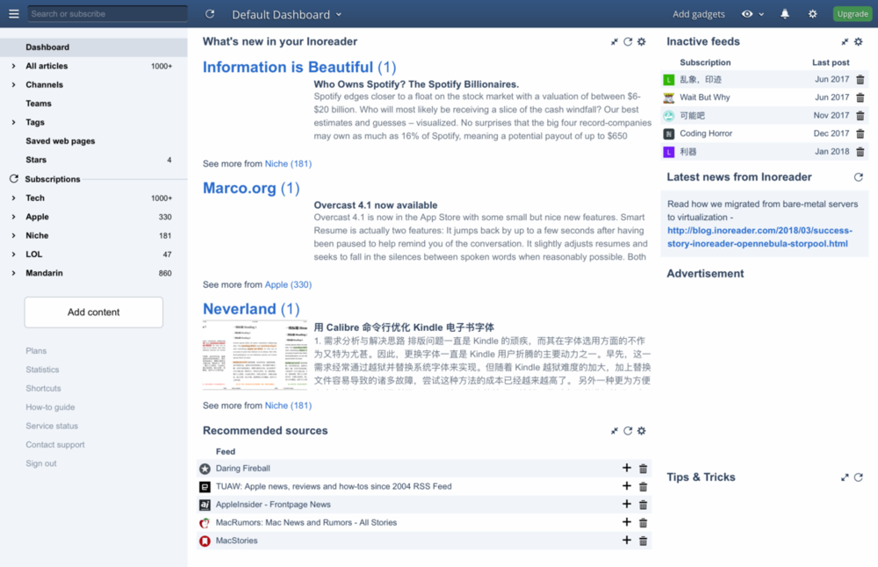878x567 pixels.
Task: Expand the Tags section
Action: (x=13, y=122)
